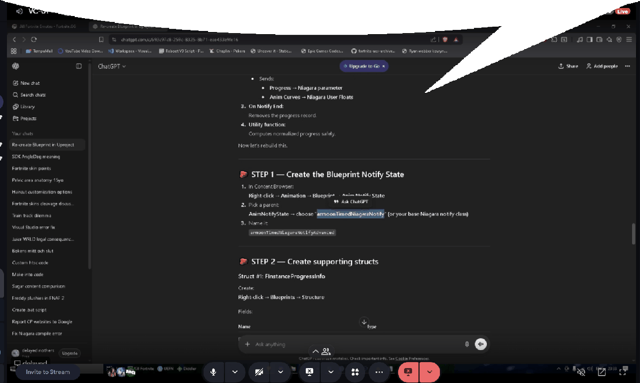Open the 'Create .bat script' chat
This screenshot has width=640, height=383.
coord(29,309)
